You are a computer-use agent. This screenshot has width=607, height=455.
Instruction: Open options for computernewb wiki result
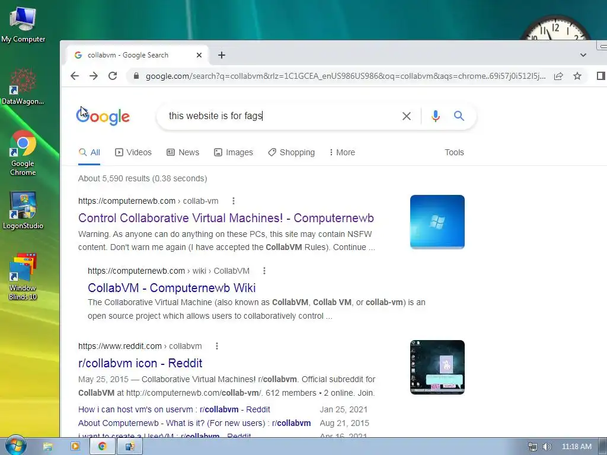pos(264,271)
